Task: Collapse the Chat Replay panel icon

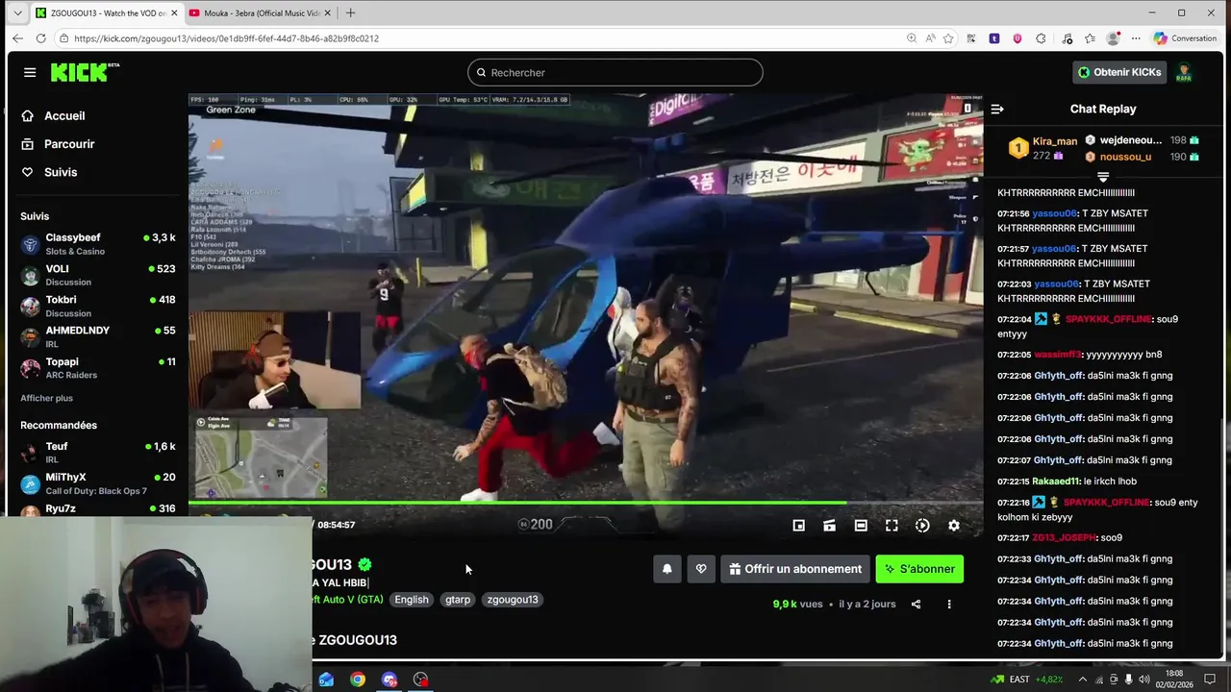Action: (997, 109)
